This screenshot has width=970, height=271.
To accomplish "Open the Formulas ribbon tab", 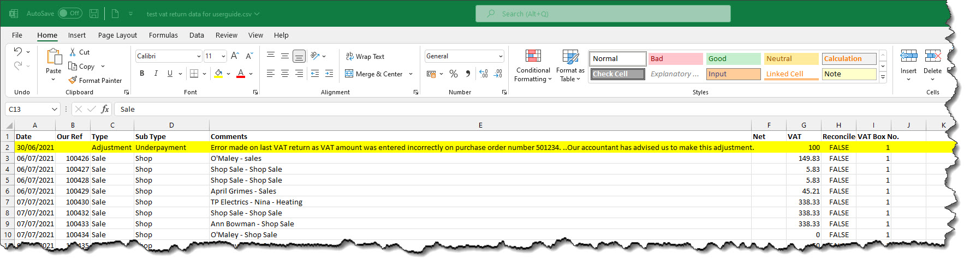I will pos(163,35).
